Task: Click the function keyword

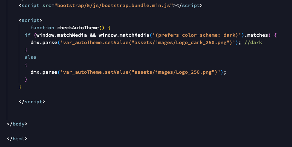Action: coord(42,27)
